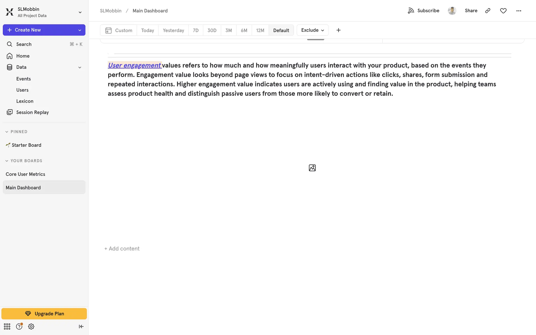Open the Create New dropdown arrow

click(x=80, y=30)
